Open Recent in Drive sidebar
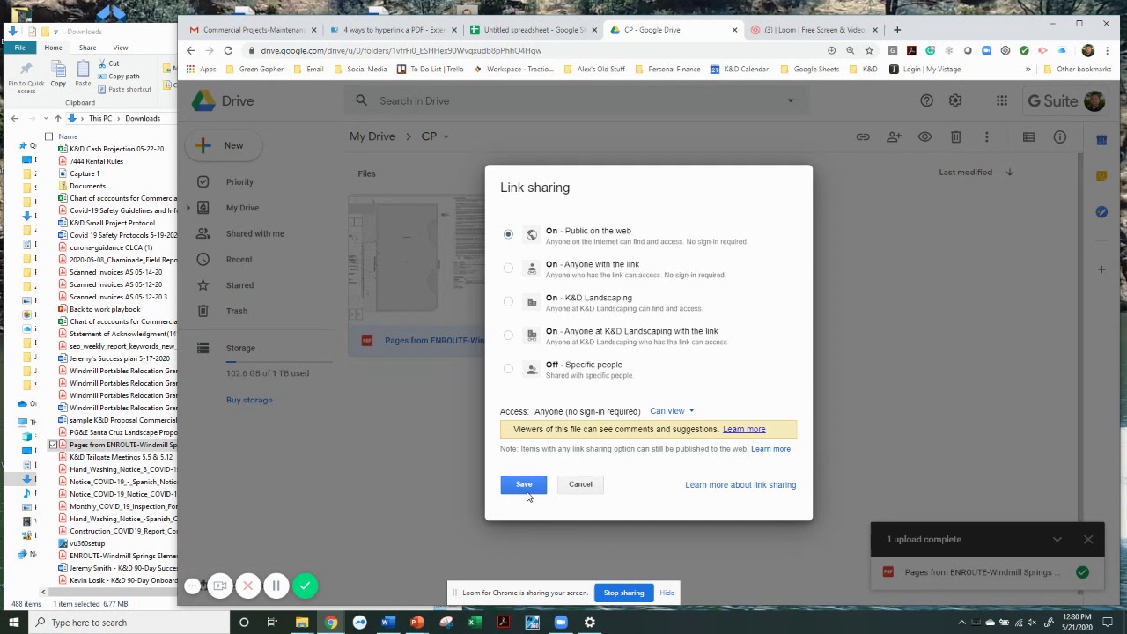1127x634 pixels. click(x=239, y=260)
